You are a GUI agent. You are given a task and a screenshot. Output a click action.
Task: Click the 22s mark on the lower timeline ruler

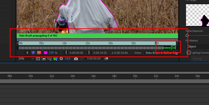point(156,76)
